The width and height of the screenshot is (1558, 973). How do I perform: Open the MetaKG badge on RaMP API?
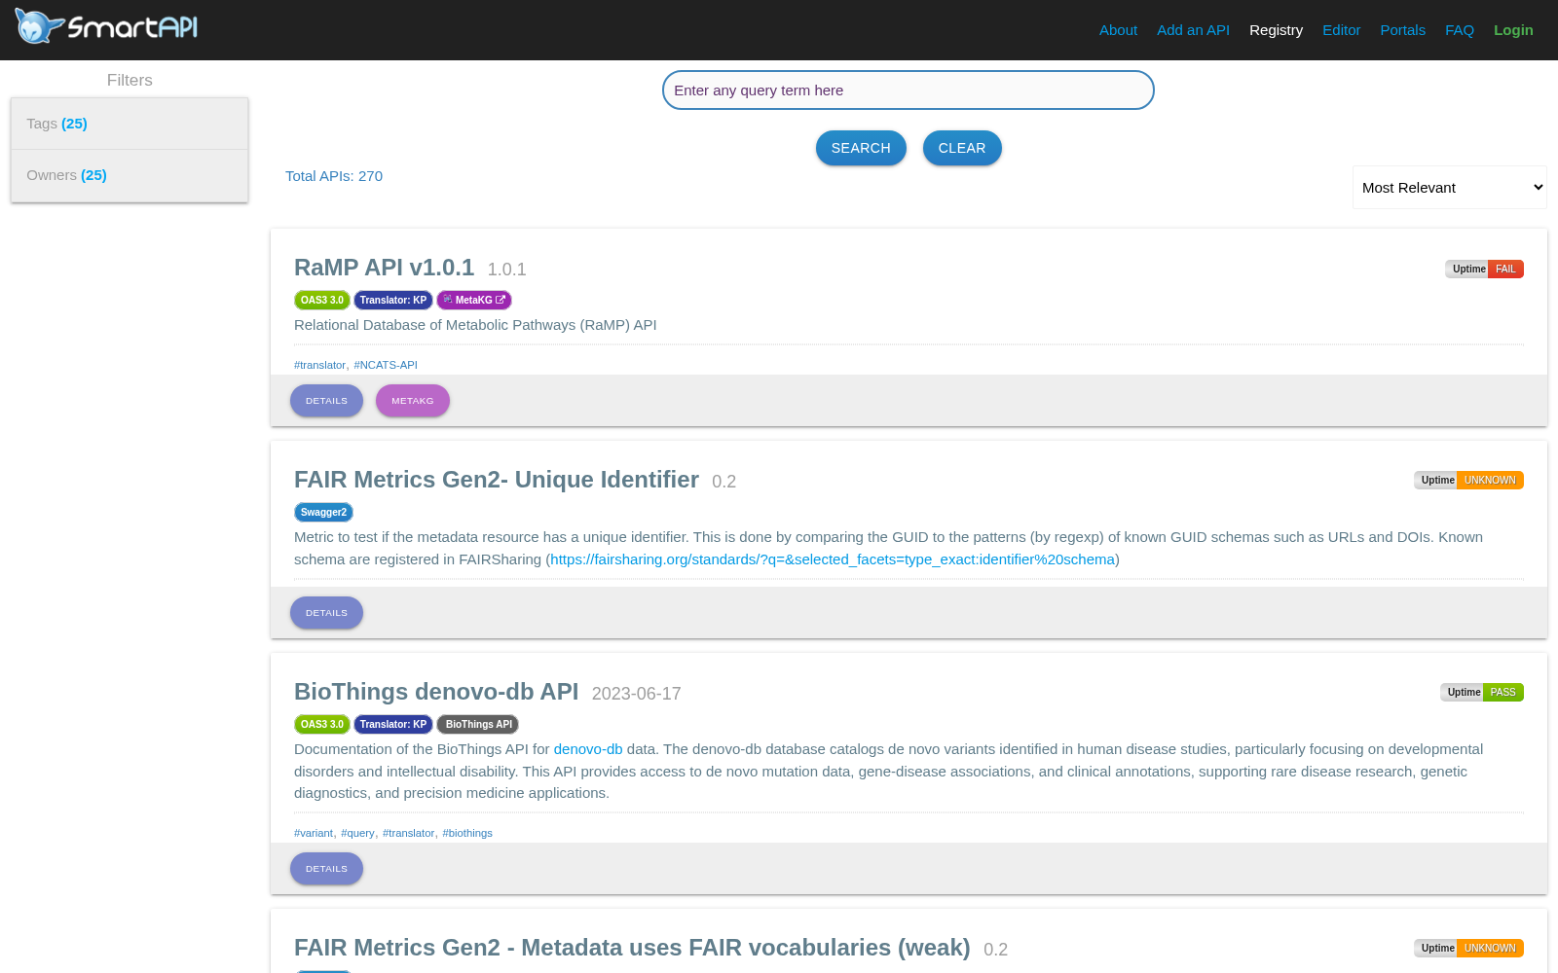tap(474, 300)
